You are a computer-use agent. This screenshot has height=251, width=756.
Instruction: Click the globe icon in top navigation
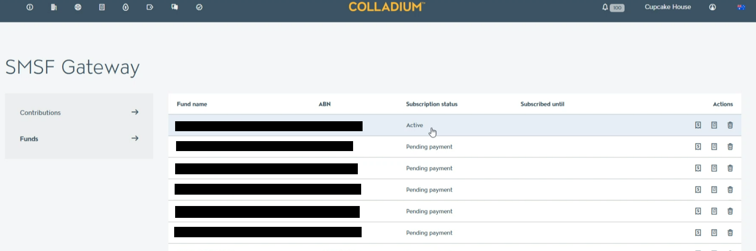point(78,7)
